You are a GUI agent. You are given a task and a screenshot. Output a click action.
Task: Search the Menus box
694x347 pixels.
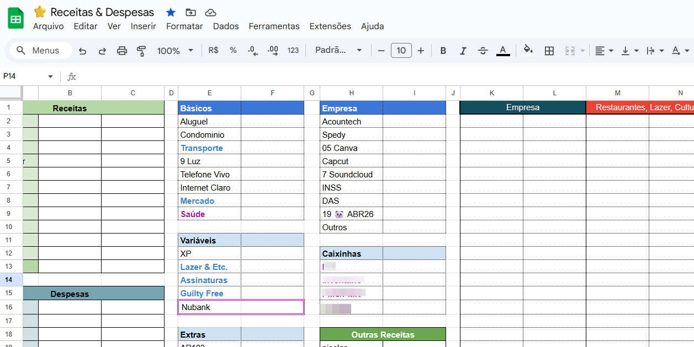[x=41, y=51]
